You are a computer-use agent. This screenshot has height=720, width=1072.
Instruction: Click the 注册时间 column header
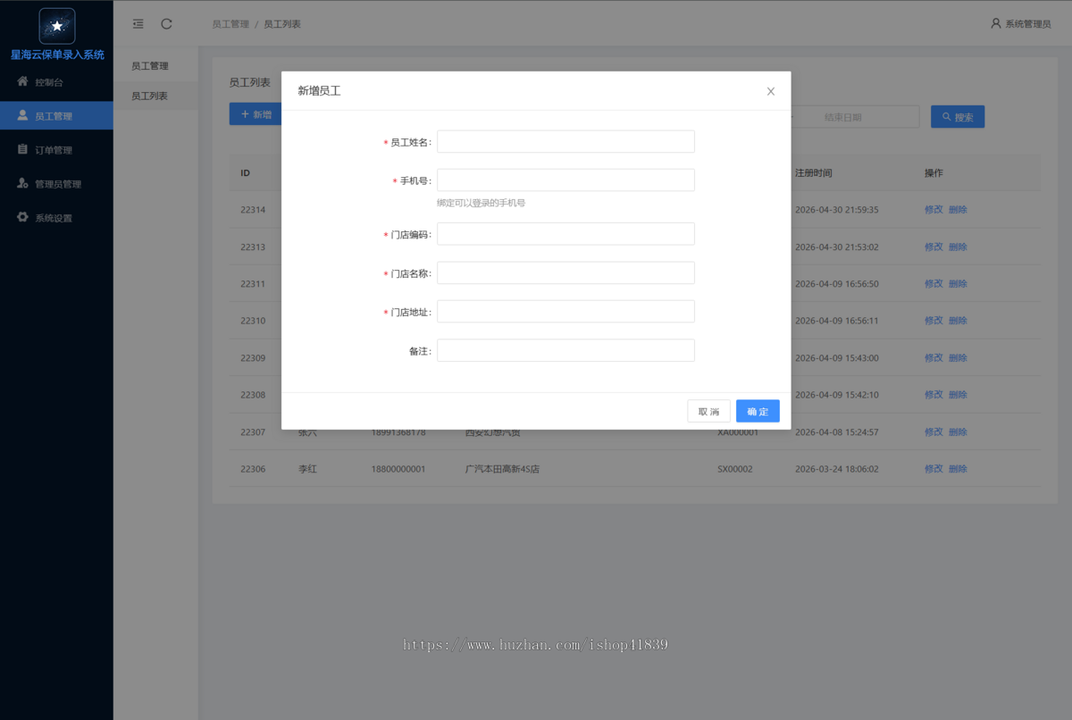point(814,173)
